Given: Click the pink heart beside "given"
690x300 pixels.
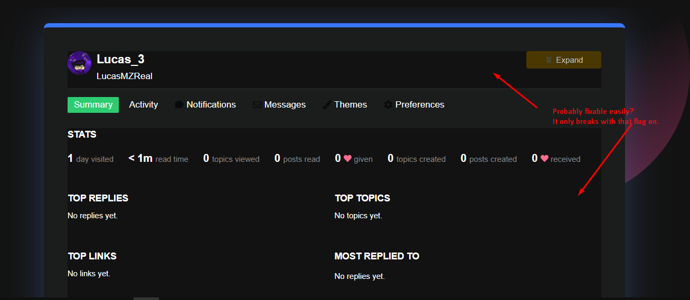Looking at the screenshot, I should click(x=347, y=159).
